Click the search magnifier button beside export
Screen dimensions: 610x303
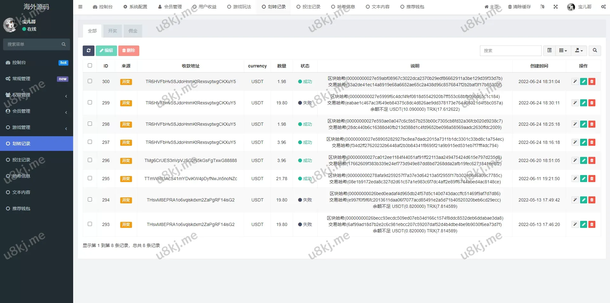pyautogui.click(x=595, y=51)
